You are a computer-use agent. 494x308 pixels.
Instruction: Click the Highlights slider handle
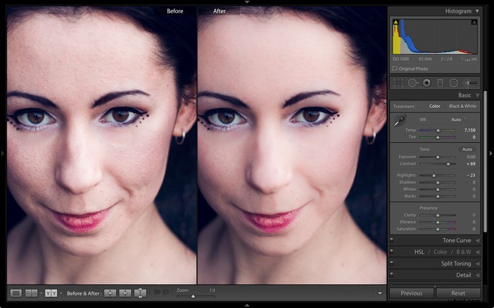coord(434,176)
